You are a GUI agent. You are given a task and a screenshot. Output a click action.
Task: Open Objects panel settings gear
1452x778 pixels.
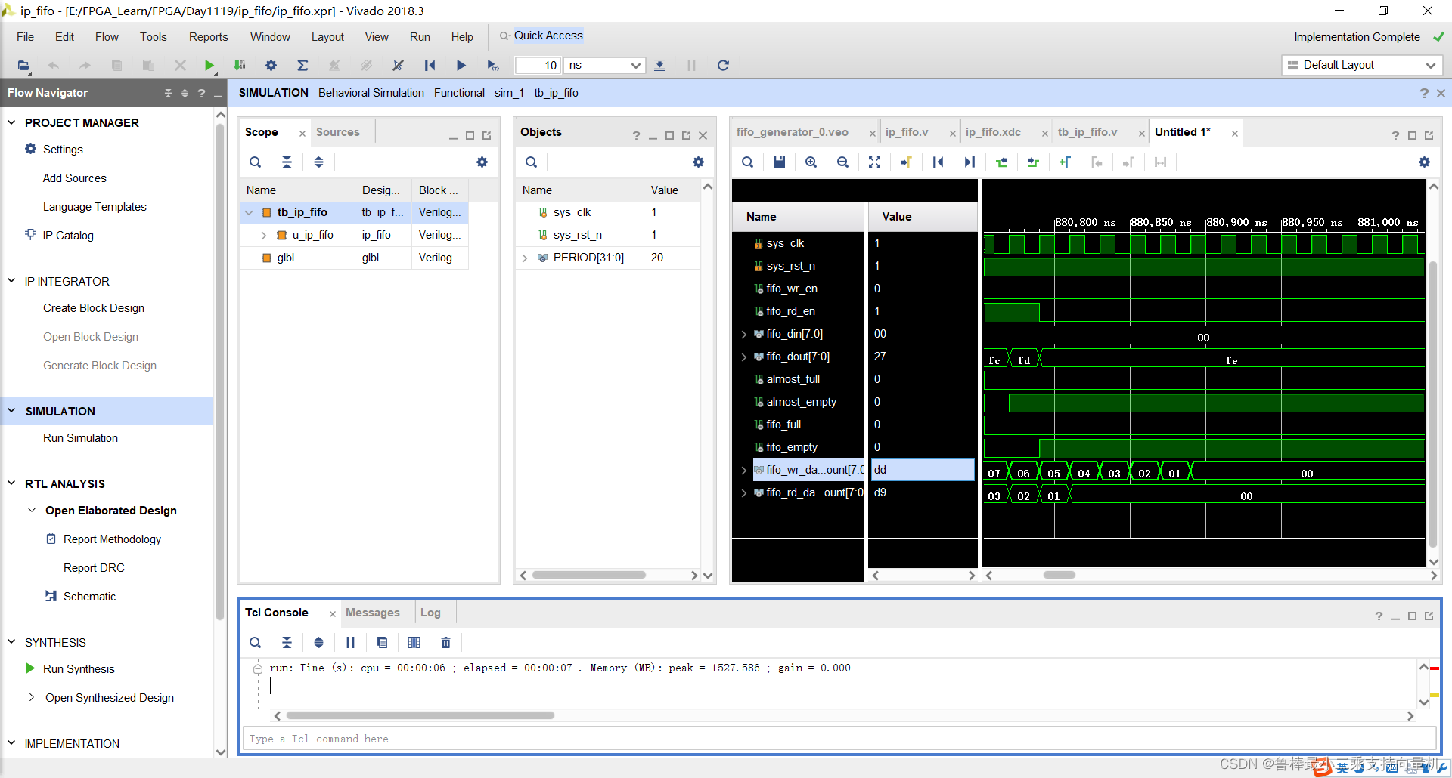pyautogui.click(x=698, y=162)
